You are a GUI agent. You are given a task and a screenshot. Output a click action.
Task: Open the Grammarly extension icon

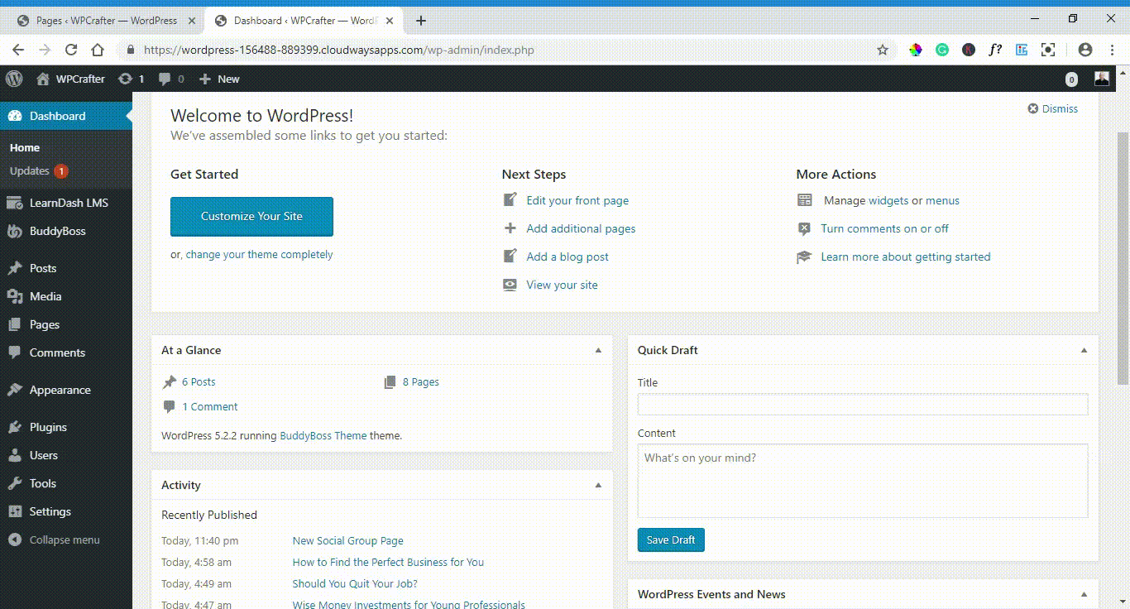[x=942, y=50]
